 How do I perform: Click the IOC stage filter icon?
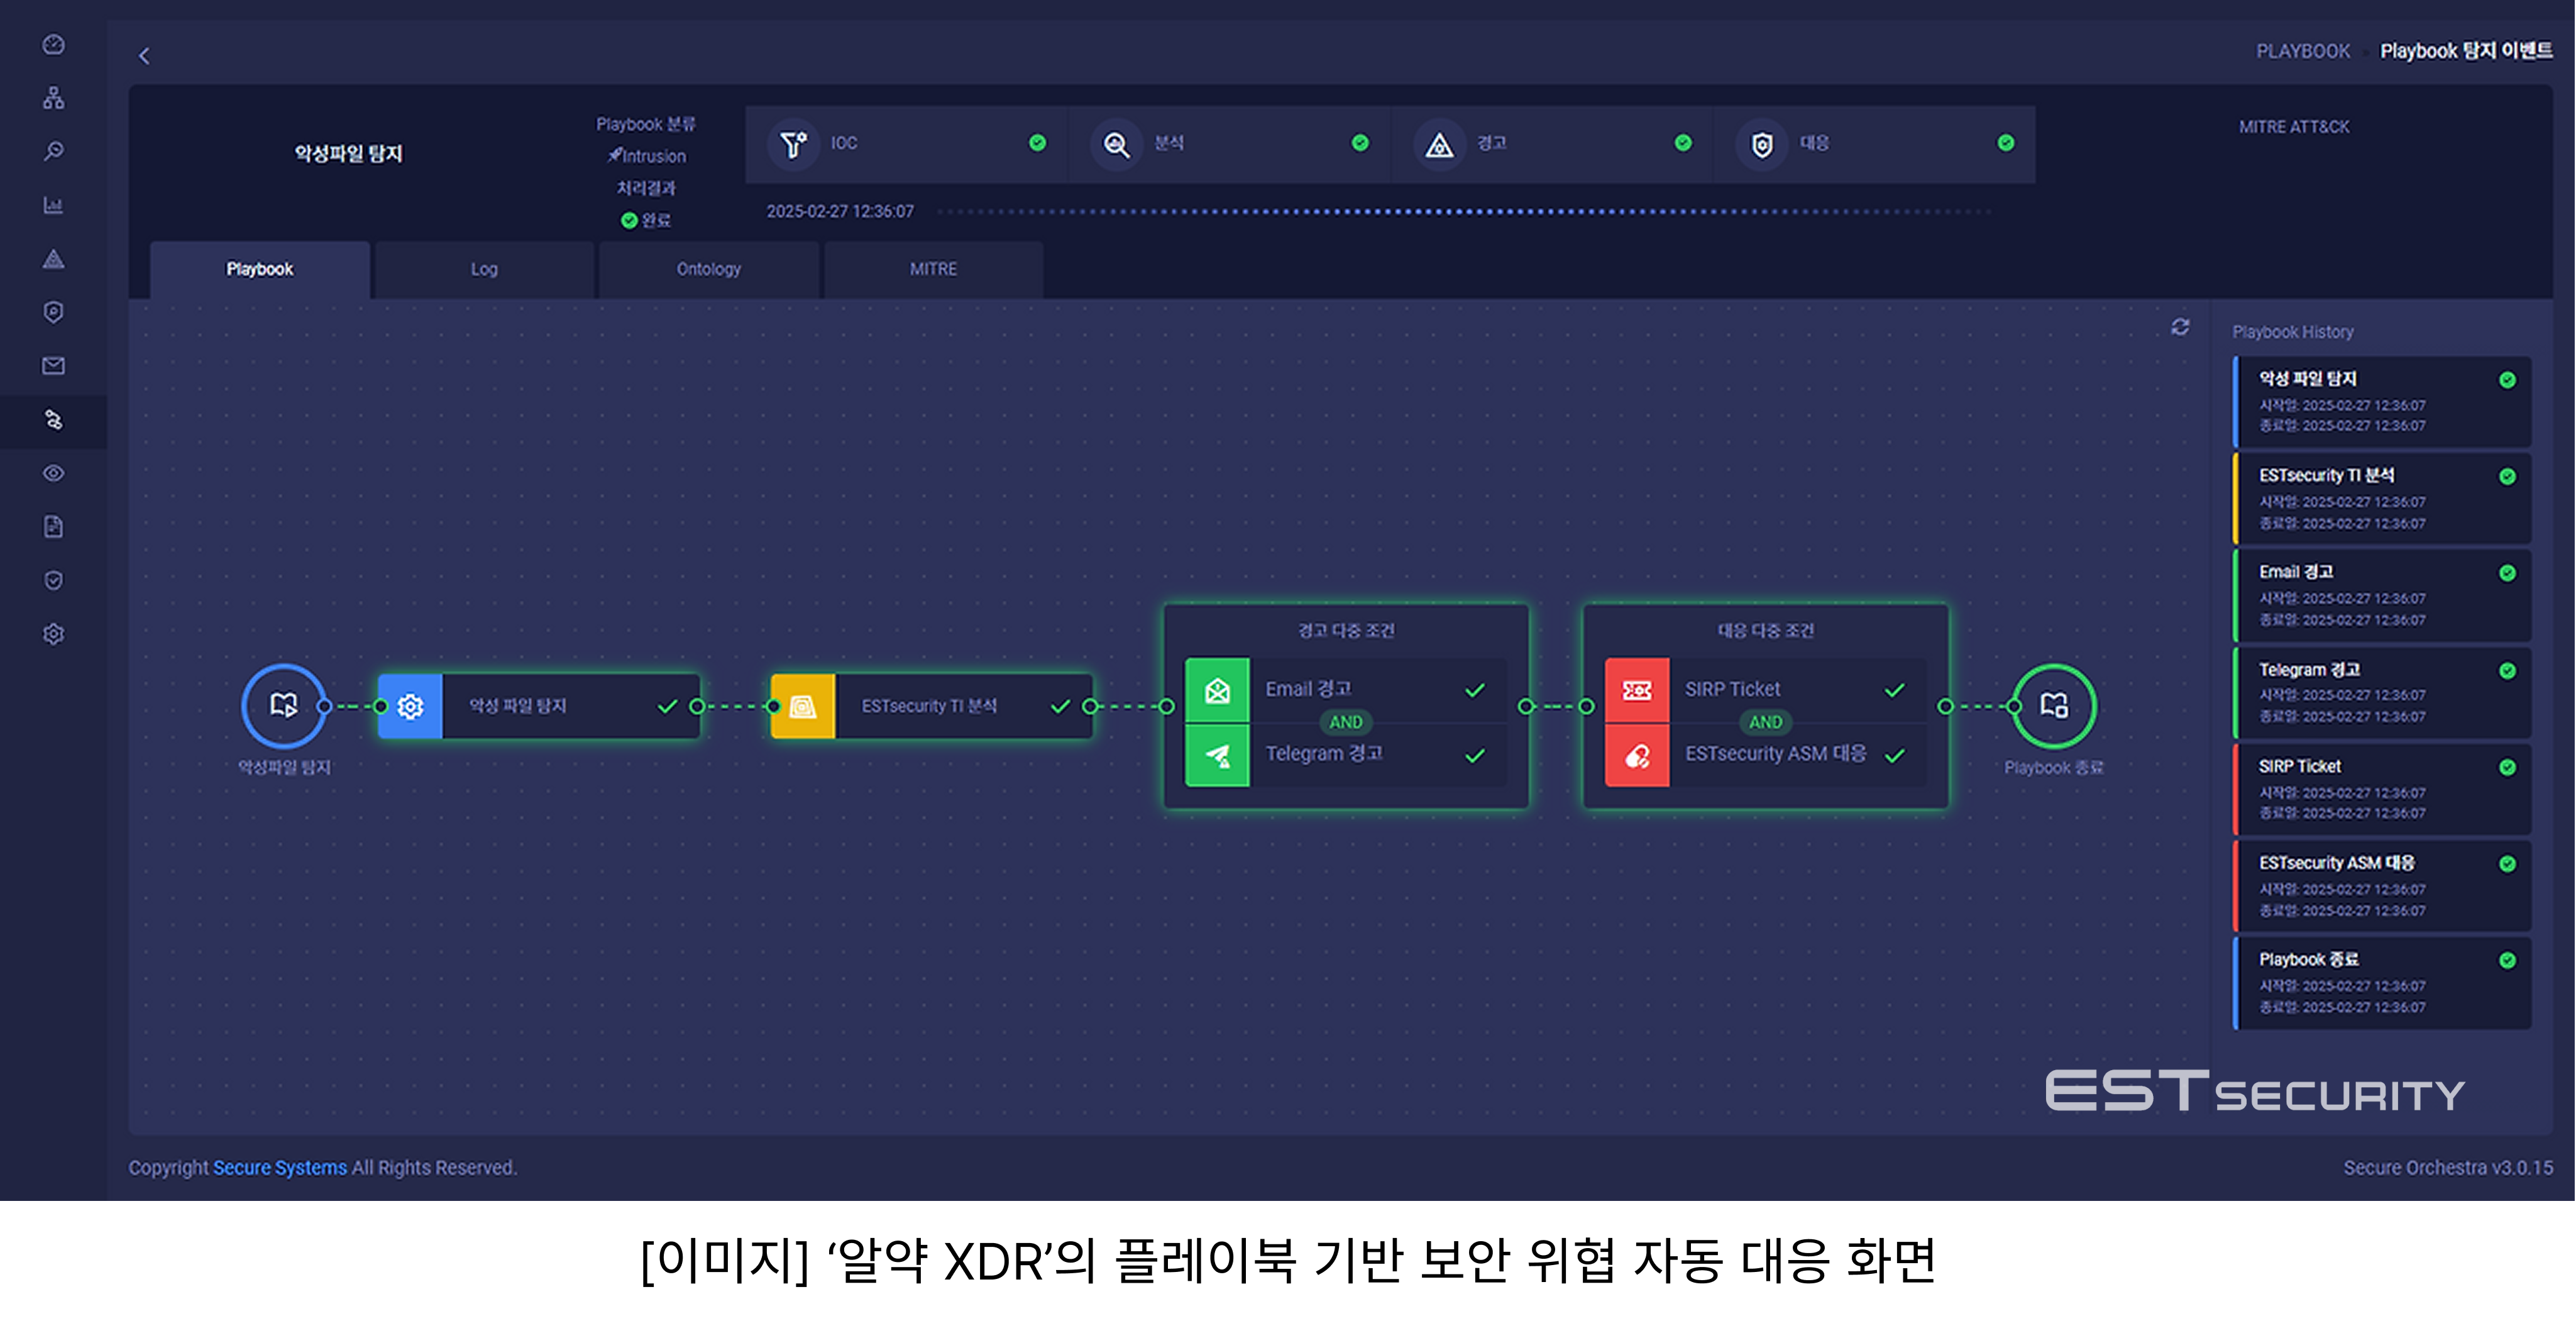(x=793, y=144)
